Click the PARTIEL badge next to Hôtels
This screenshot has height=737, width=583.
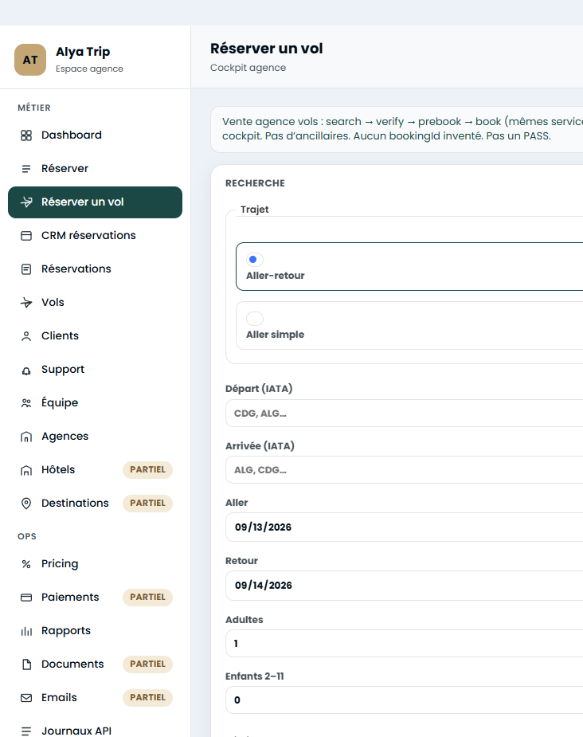[x=147, y=469]
